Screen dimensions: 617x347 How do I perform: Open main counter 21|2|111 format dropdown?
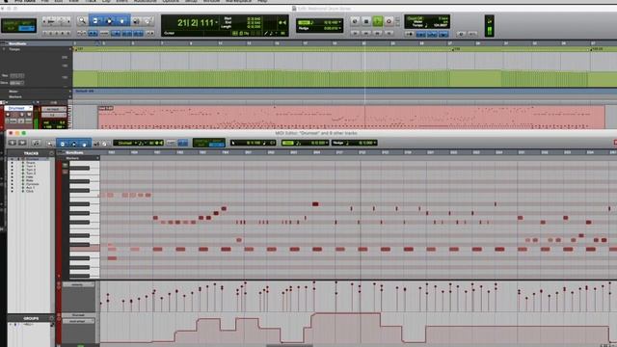click(x=216, y=23)
